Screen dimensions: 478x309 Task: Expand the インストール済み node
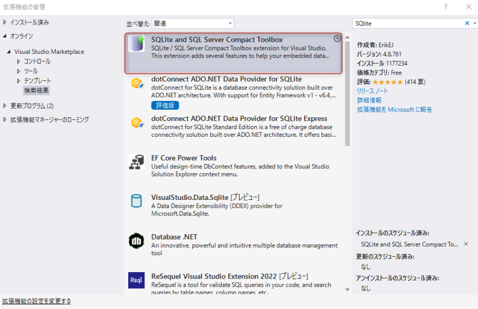tap(4, 22)
